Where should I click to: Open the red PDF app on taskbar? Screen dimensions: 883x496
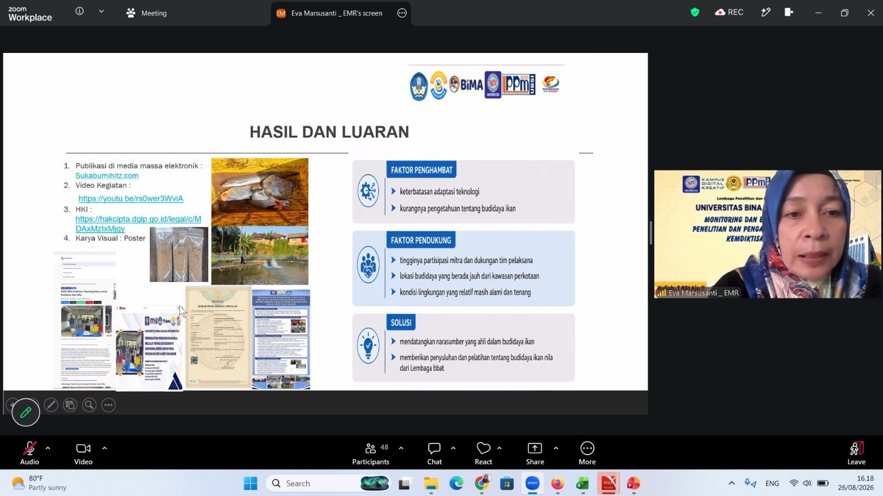tap(608, 484)
